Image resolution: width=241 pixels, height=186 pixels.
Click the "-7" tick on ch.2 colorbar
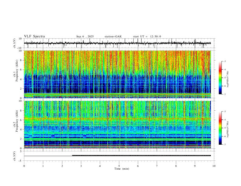(224, 145)
